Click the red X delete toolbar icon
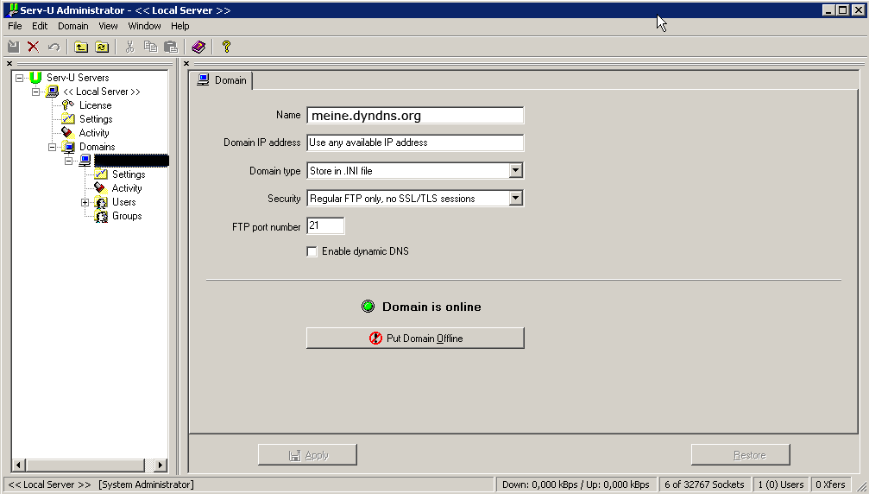The height and width of the screenshot is (494, 869). click(x=34, y=47)
